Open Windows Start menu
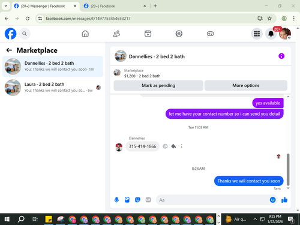The image size is (300, 225). 7,219
